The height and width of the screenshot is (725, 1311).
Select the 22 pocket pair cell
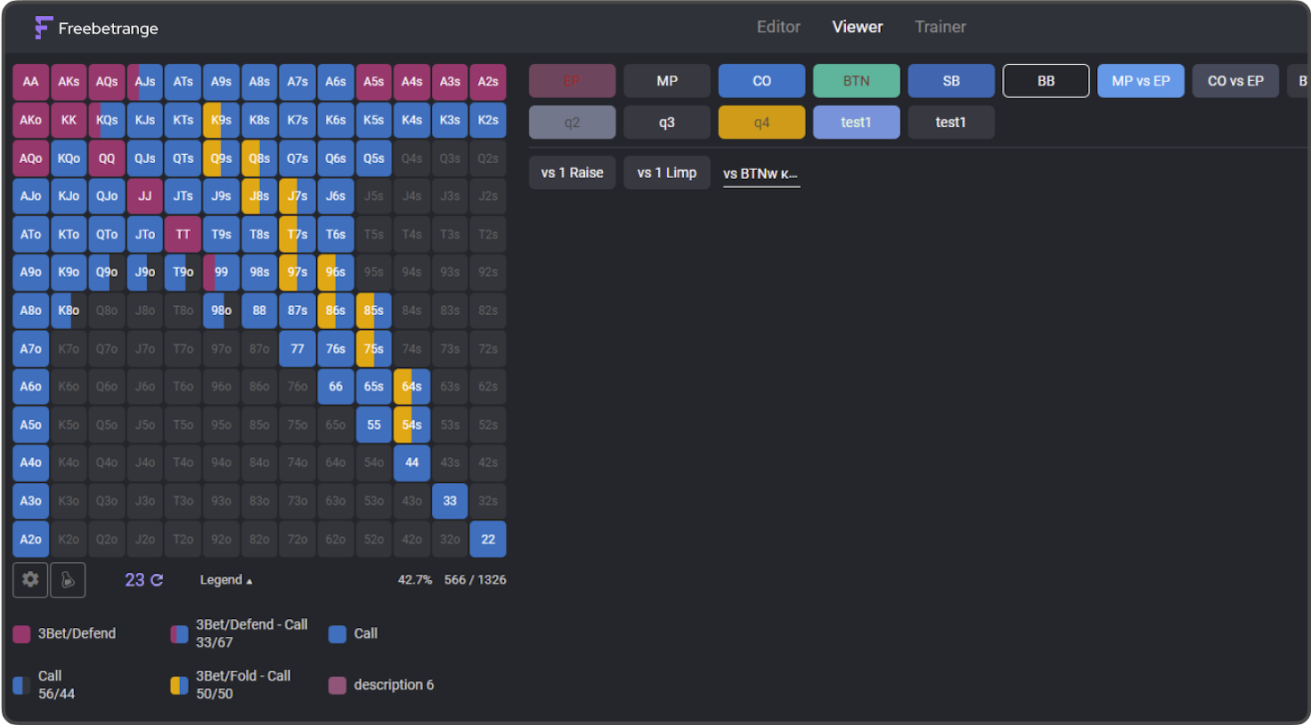pos(488,539)
